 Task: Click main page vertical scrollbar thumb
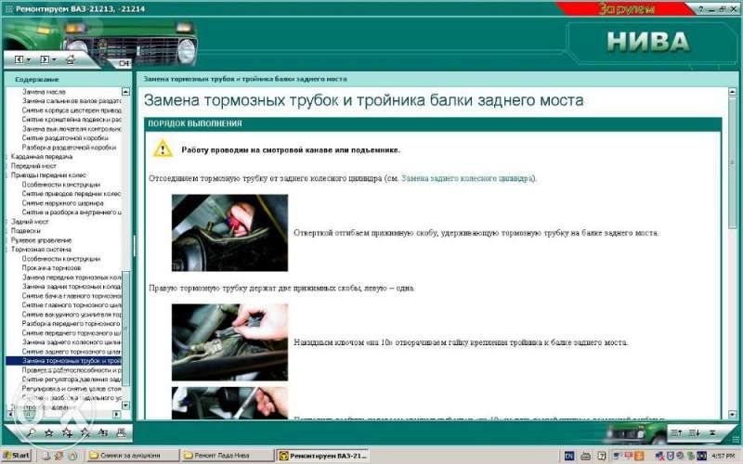click(x=732, y=162)
